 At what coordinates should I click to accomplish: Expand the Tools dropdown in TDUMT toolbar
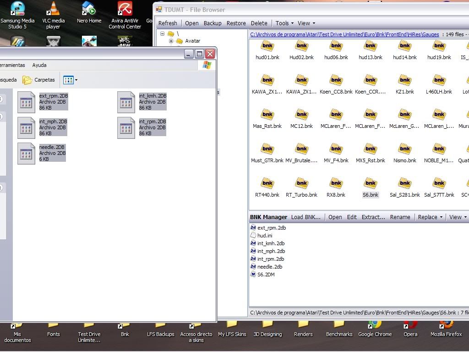click(x=284, y=23)
